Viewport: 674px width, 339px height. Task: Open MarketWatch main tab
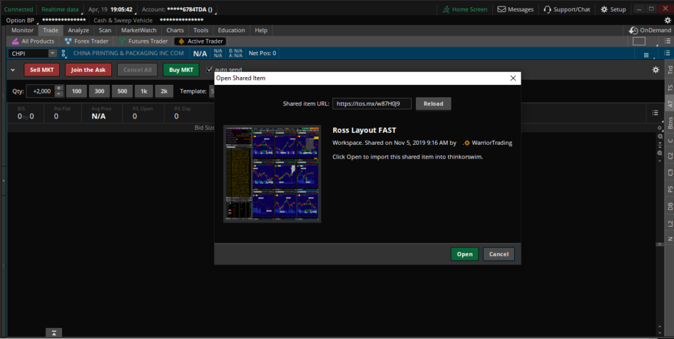138,30
